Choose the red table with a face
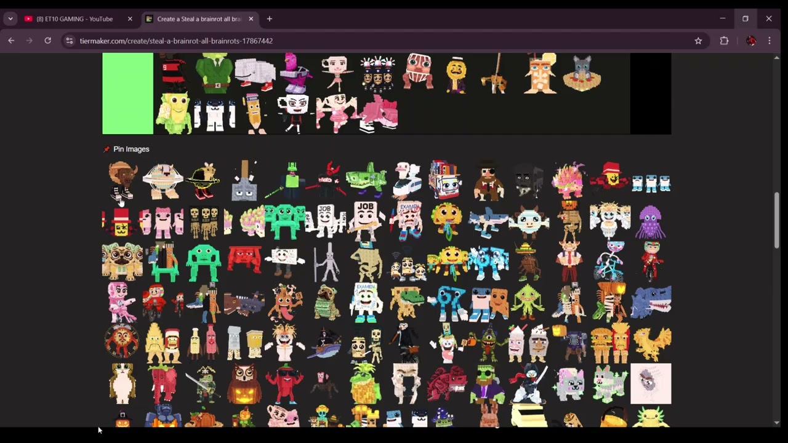This screenshot has width=788, height=443. tap(244, 259)
